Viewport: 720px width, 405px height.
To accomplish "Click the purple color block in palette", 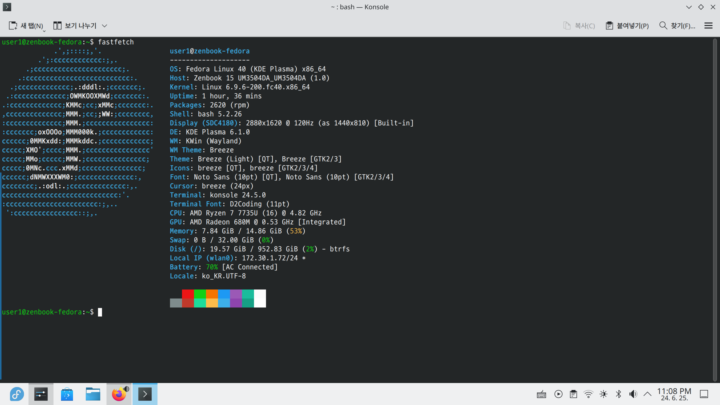I will (x=236, y=294).
